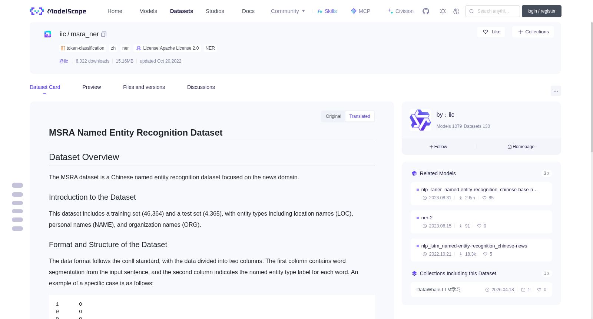Click 'Introduction to the Dataset' heading
Image resolution: width=593 pixels, height=319 pixels.
pyautogui.click(x=92, y=197)
